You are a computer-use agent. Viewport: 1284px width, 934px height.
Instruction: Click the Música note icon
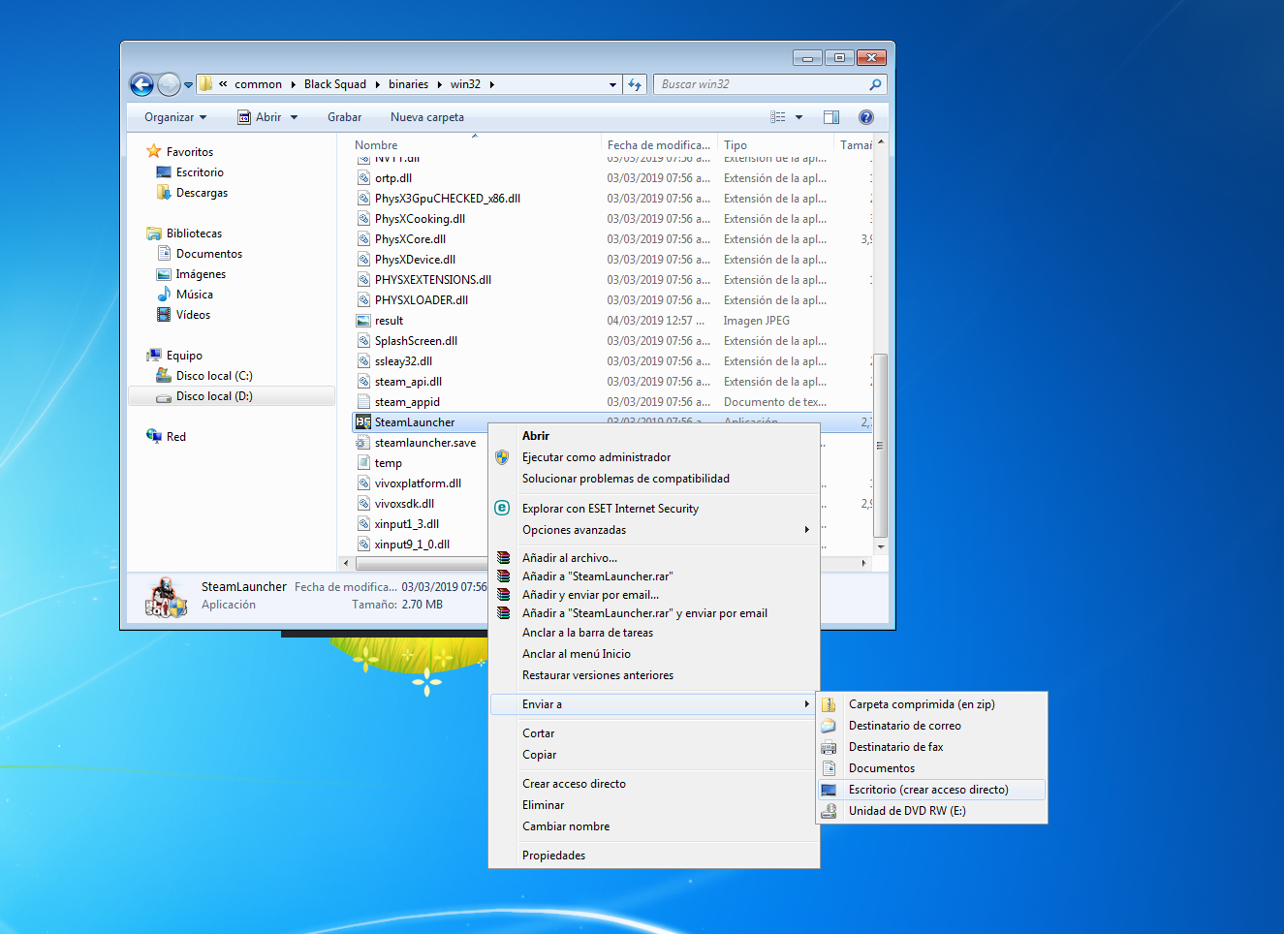(164, 295)
